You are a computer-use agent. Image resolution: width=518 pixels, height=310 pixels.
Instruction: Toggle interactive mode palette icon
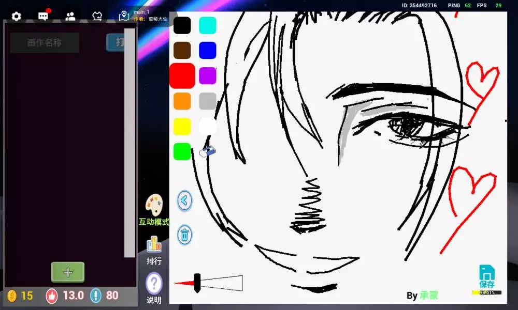154,206
